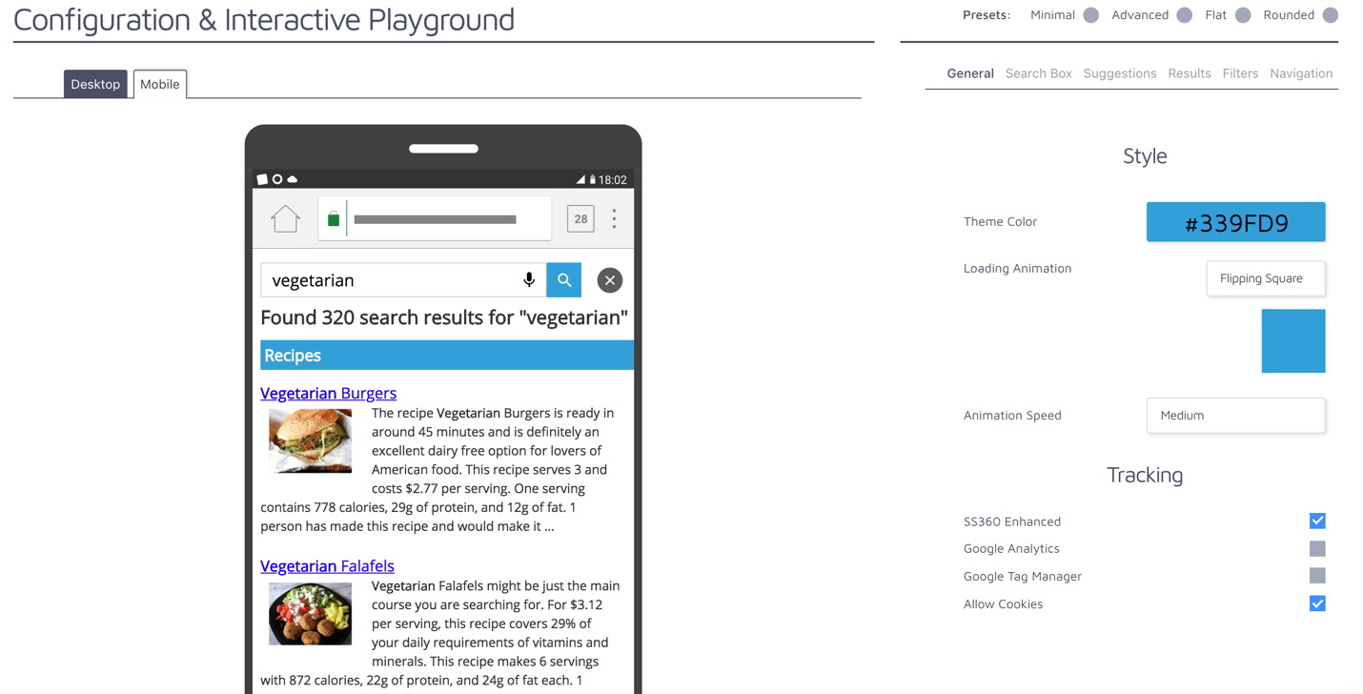Click the tab counter showing 28
Viewport: 1363px width, 694px height.
click(x=580, y=218)
